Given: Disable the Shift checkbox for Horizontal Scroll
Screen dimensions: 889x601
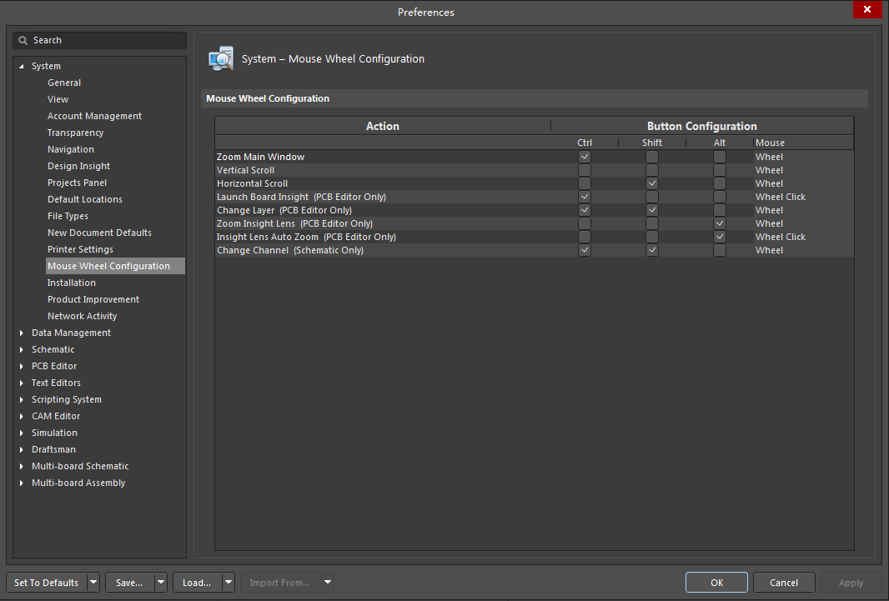Looking at the screenshot, I should coord(651,183).
